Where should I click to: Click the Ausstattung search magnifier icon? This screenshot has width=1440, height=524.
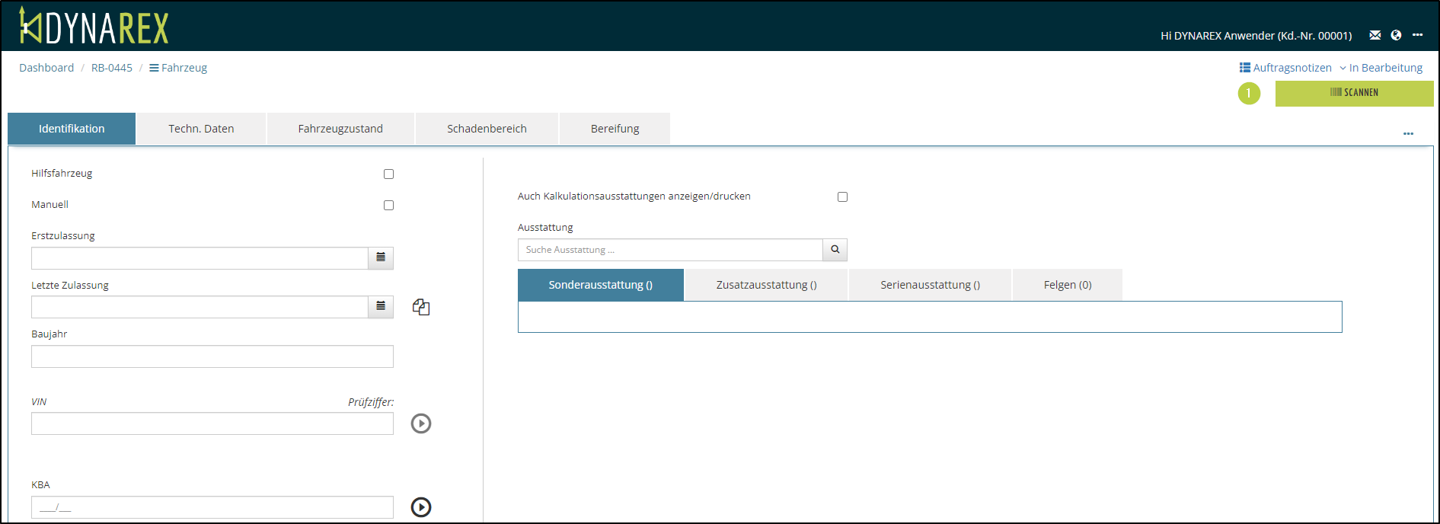tap(835, 250)
